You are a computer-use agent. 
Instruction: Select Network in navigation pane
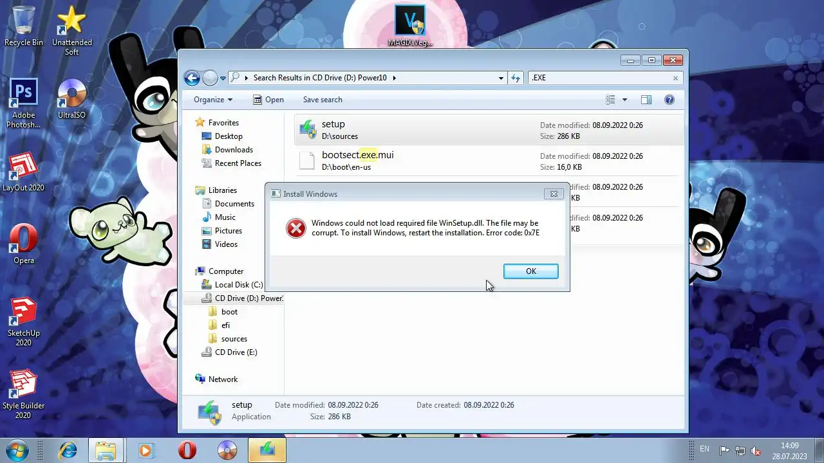pyautogui.click(x=223, y=379)
